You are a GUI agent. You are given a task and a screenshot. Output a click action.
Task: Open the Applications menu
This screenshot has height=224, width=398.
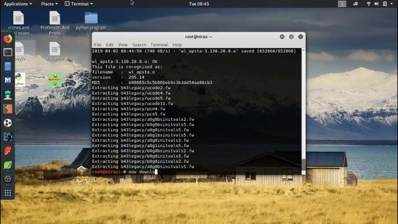tap(18, 4)
